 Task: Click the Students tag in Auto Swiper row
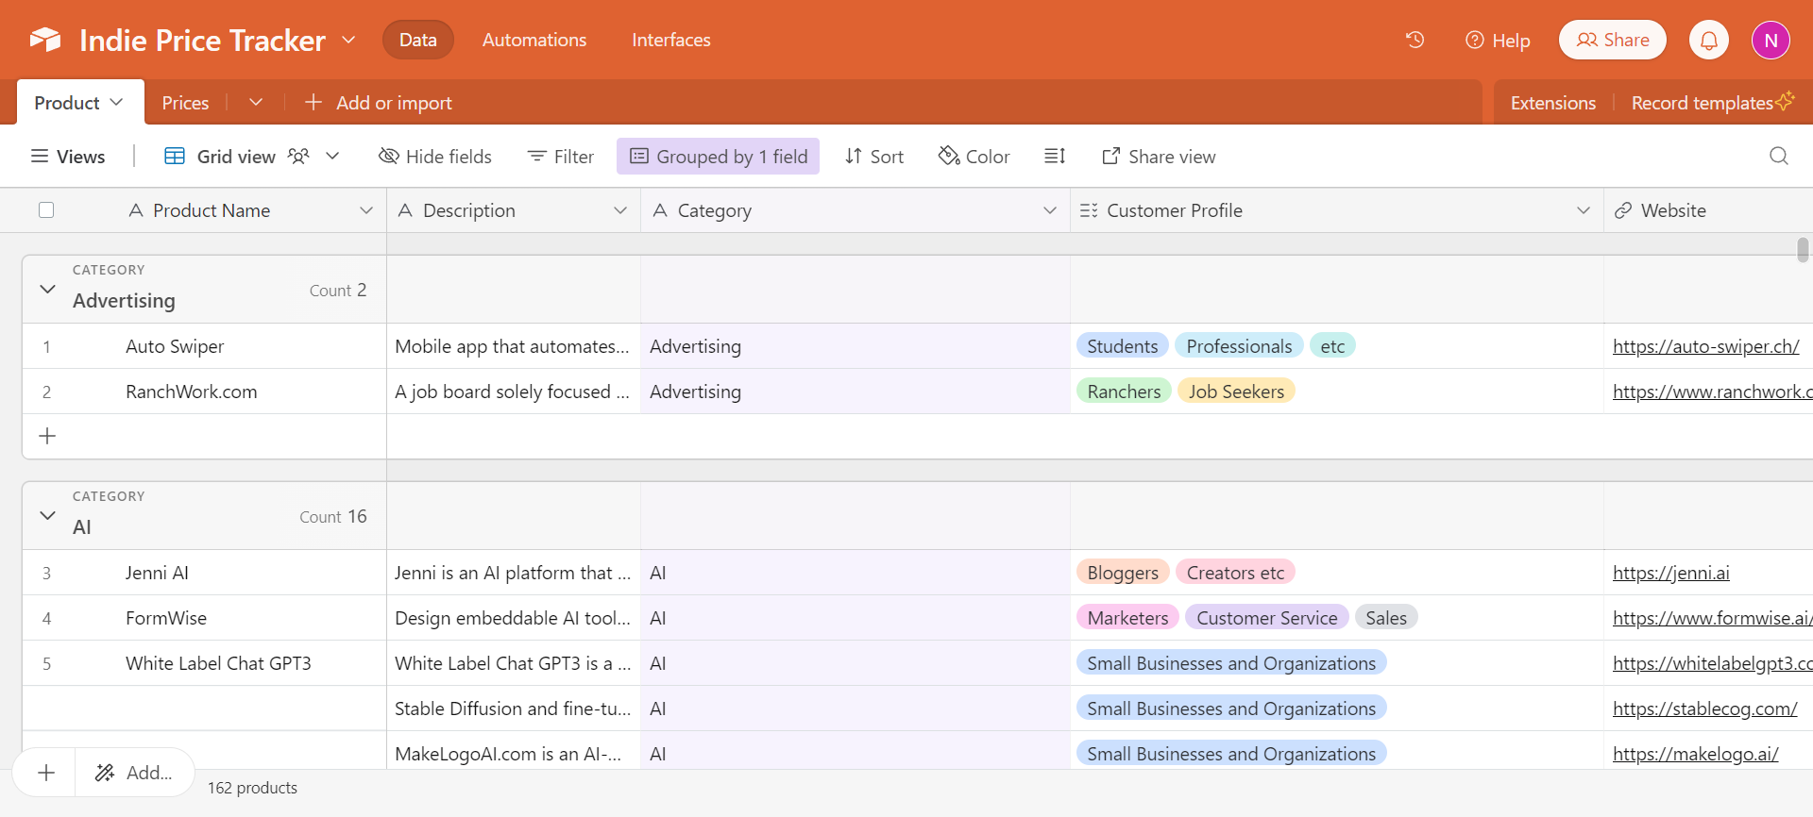(x=1122, y=346)
